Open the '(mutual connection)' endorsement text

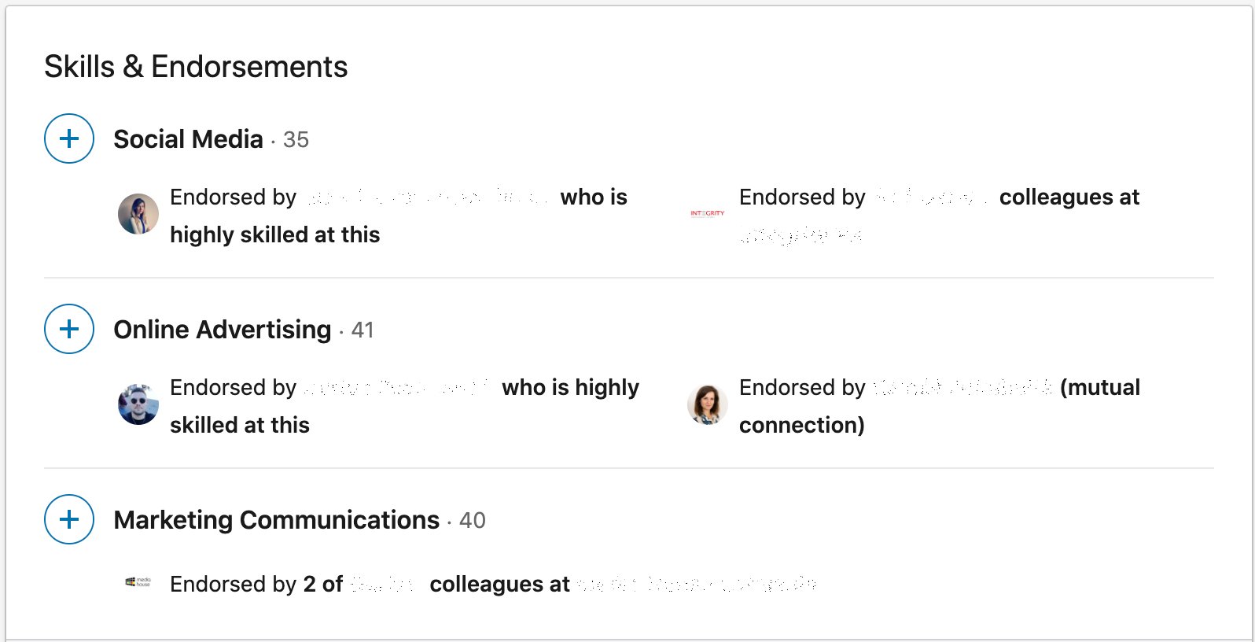(940, 406)
